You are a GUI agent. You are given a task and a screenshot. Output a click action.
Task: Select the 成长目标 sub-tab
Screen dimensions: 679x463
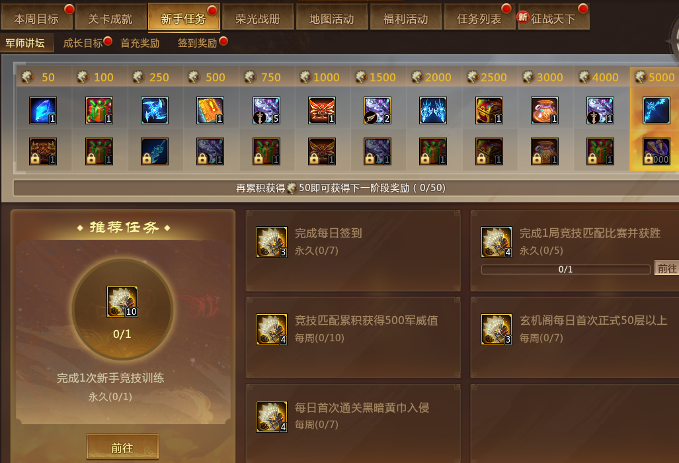tap(83, 43)
